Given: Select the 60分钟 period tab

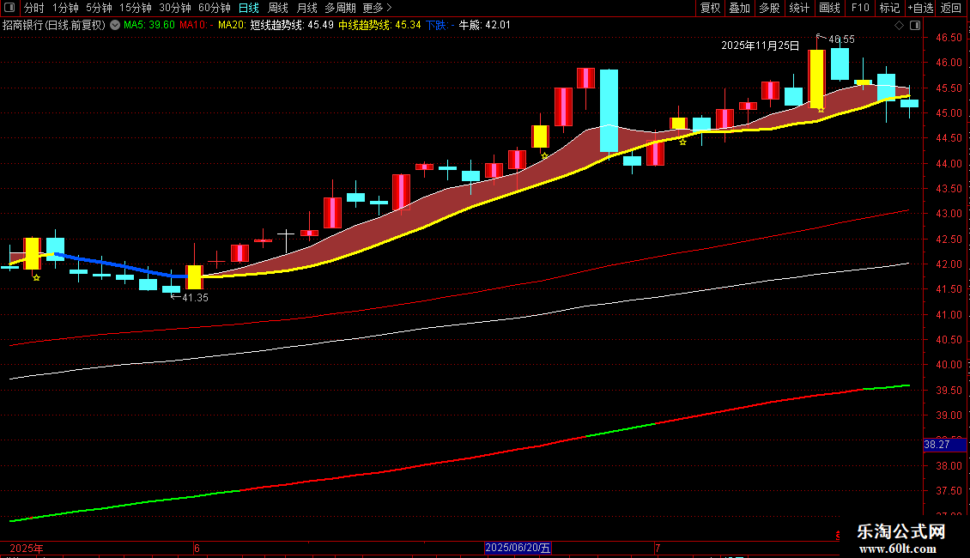Looking at the screenshot, I should [214, 8].
